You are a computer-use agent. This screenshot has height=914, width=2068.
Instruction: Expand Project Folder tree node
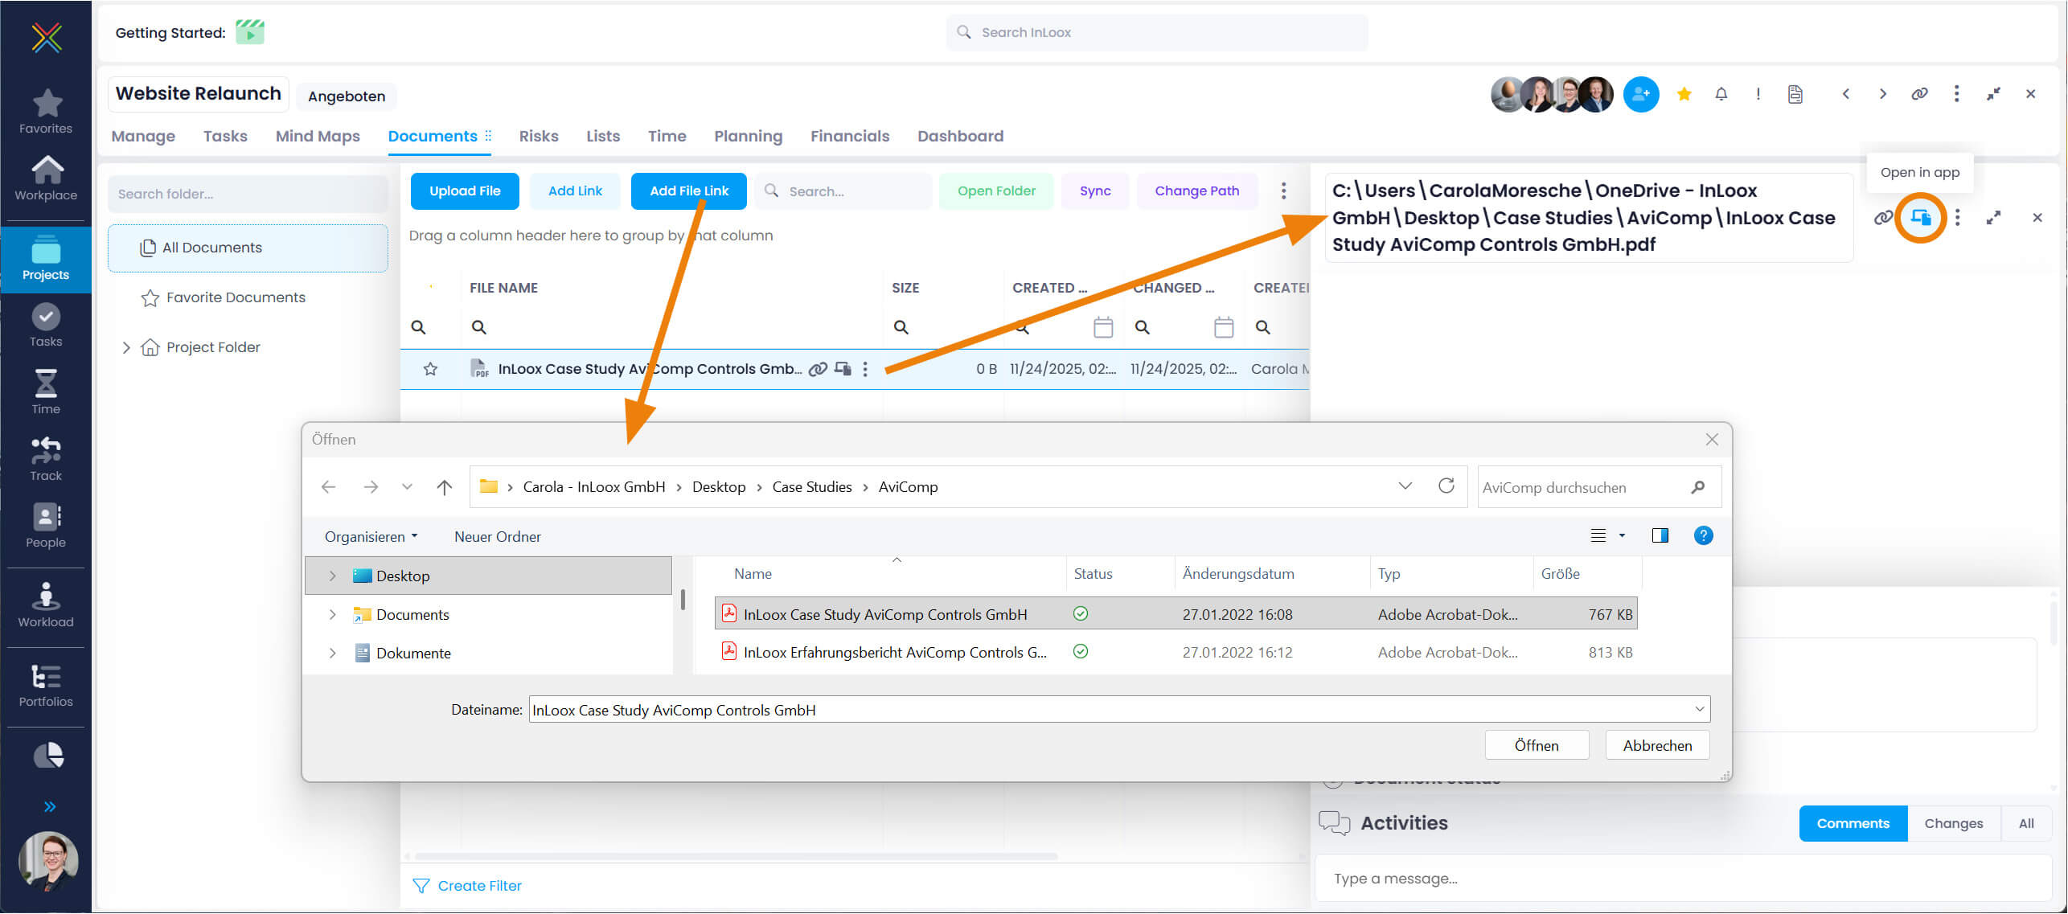(x=125, y=347)
